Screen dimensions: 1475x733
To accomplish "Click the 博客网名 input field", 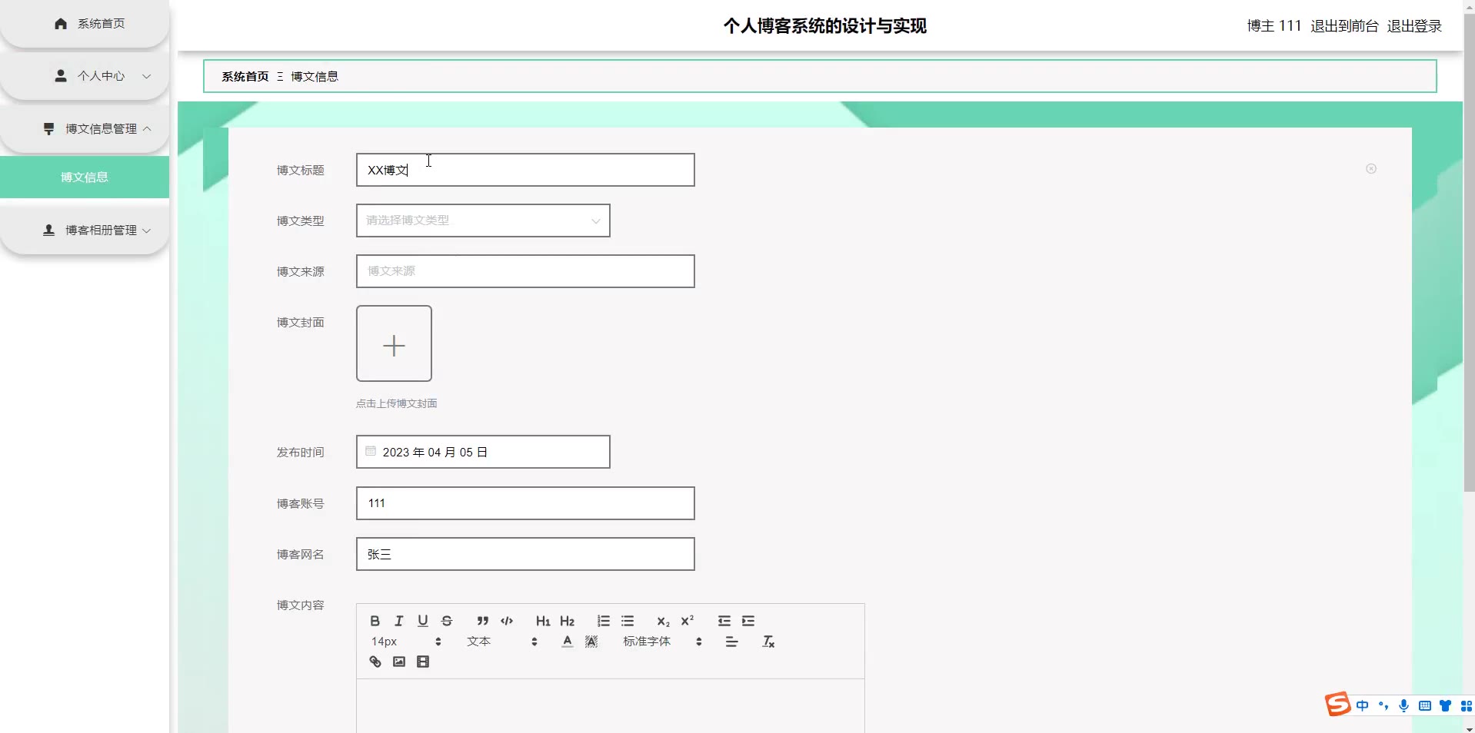I will [525, 554].
